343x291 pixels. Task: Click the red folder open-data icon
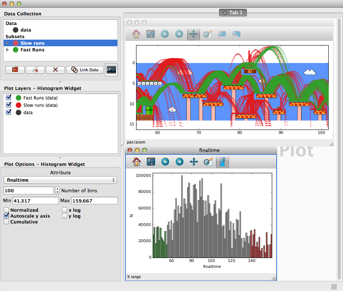point(15,70)
